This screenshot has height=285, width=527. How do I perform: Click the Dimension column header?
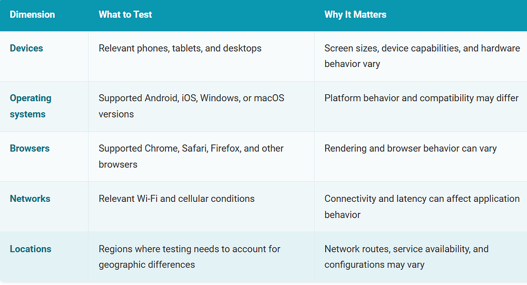click(32, 14)
